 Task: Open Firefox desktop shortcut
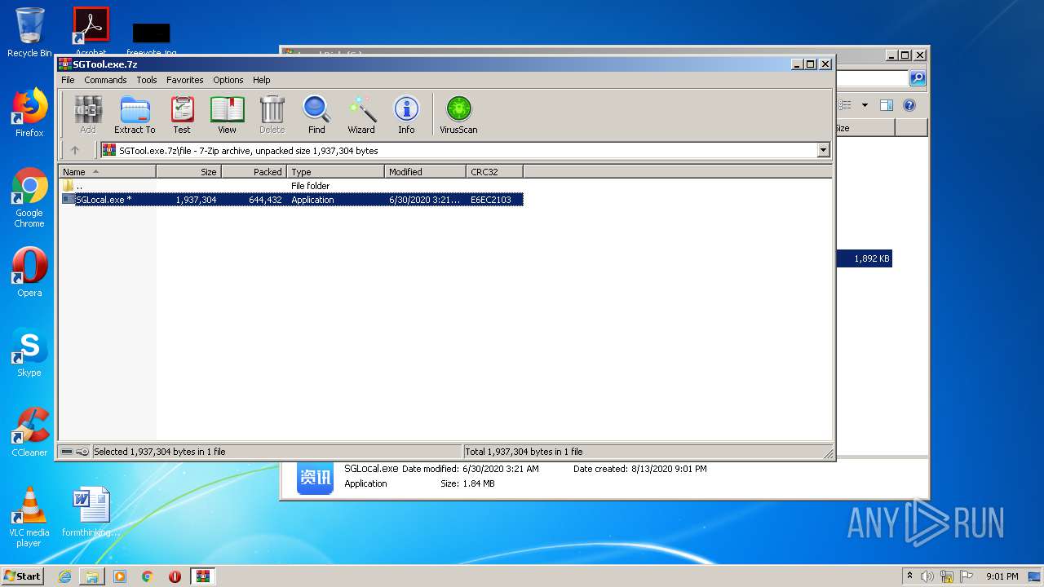(29, 113)
